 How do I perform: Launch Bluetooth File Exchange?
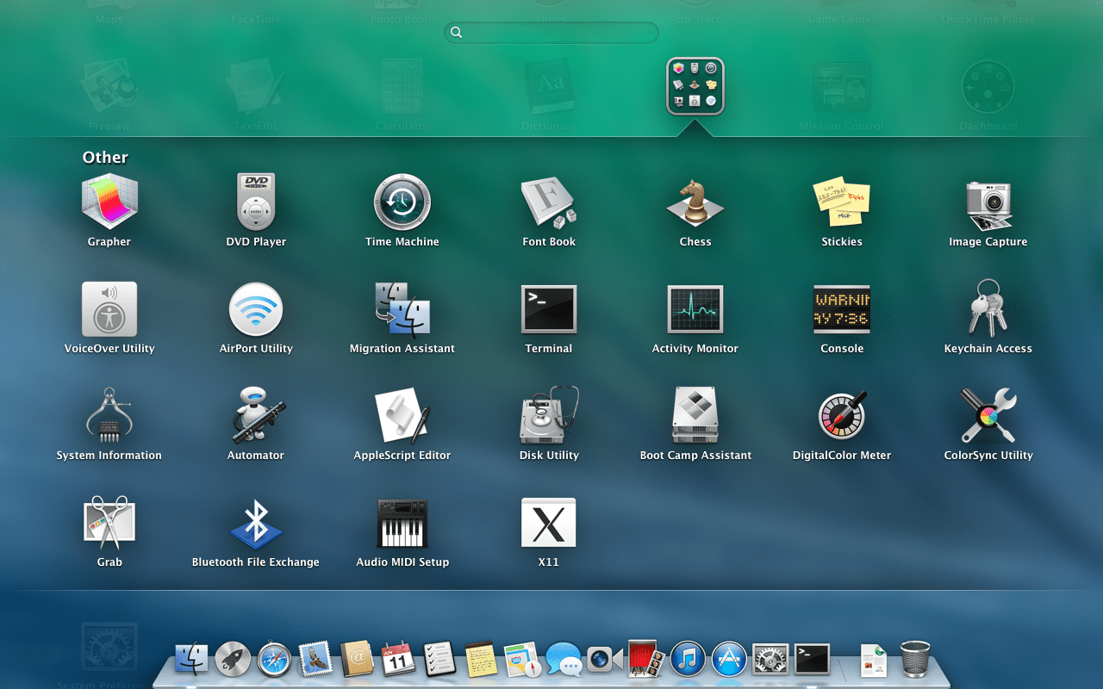point(256,523)
